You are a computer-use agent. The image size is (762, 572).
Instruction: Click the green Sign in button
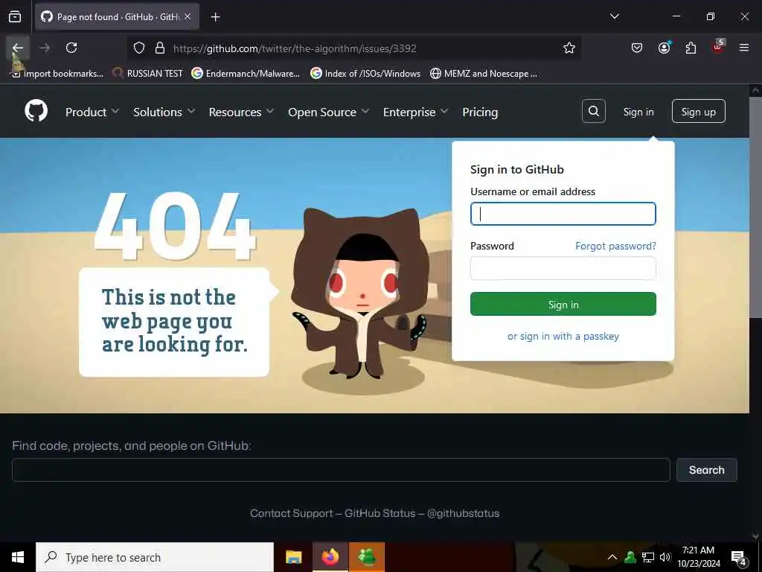click(x=563, y=304)
